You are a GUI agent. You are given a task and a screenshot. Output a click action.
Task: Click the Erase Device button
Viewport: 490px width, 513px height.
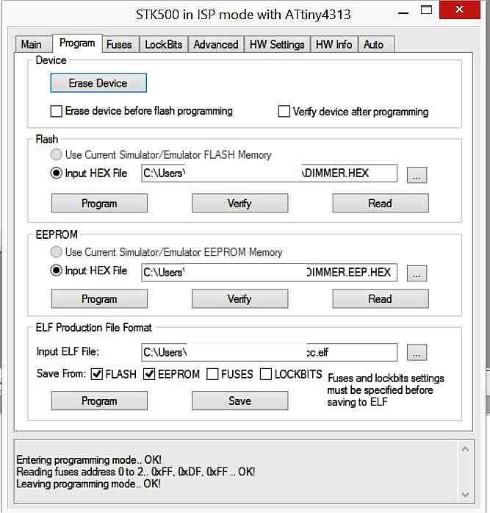click(98, 83)
